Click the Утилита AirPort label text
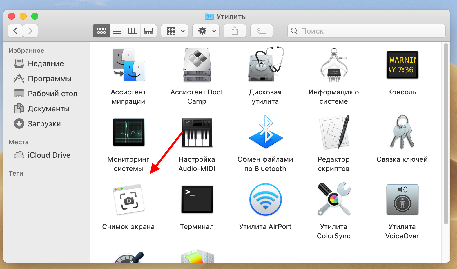The width and height of the screenshot is (457, 269). (x=265, y=227)
